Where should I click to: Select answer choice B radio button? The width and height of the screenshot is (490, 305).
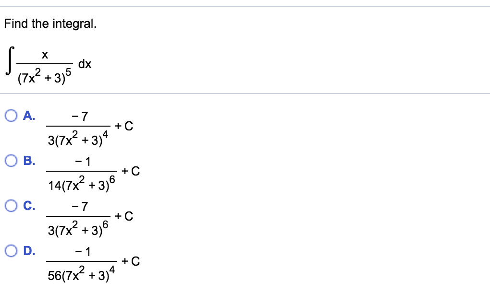11,160
